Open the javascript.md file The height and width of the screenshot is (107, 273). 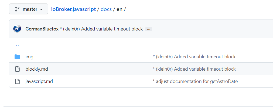39,81
